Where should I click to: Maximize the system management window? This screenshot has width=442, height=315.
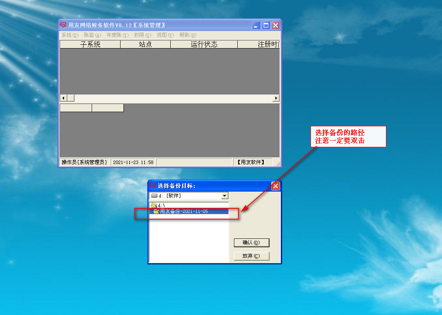pos(266,26)
